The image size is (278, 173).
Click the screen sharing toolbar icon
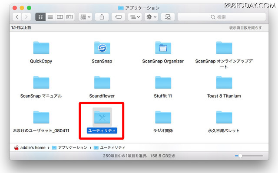pos(168,17)
